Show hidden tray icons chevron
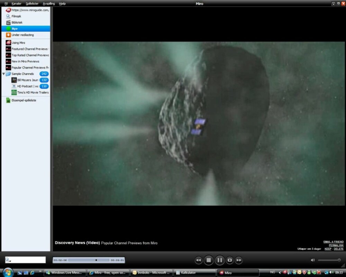 click(x=280, y=273)
